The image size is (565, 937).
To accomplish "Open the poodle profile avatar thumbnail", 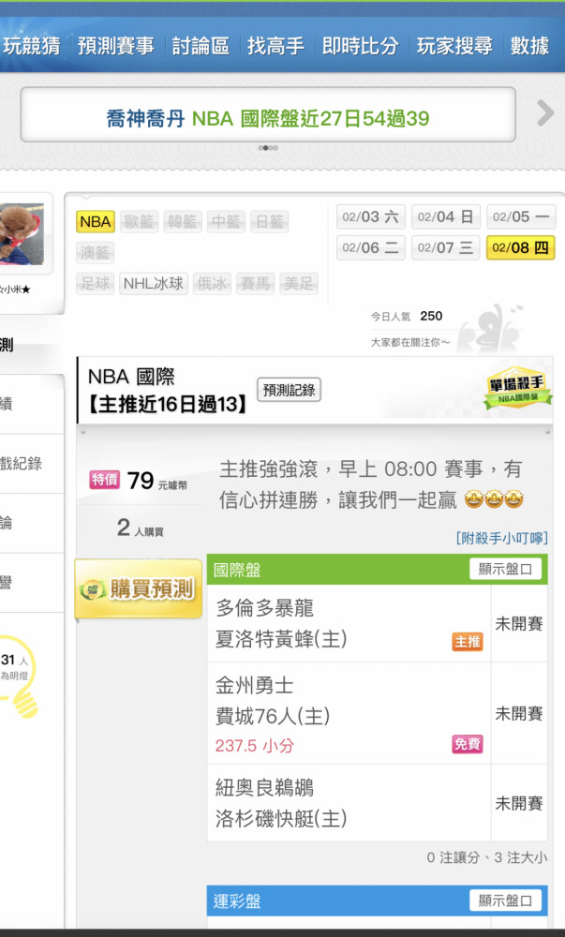I will 22,234.
